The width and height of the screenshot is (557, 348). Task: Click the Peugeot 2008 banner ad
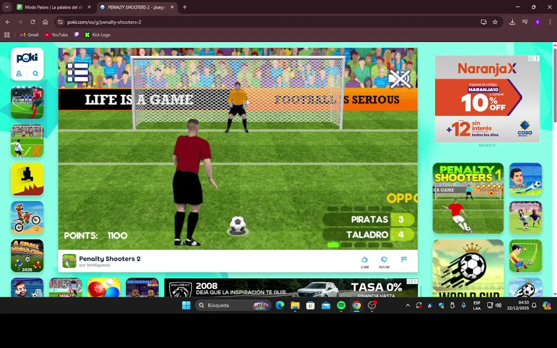(x=288, y=288)
